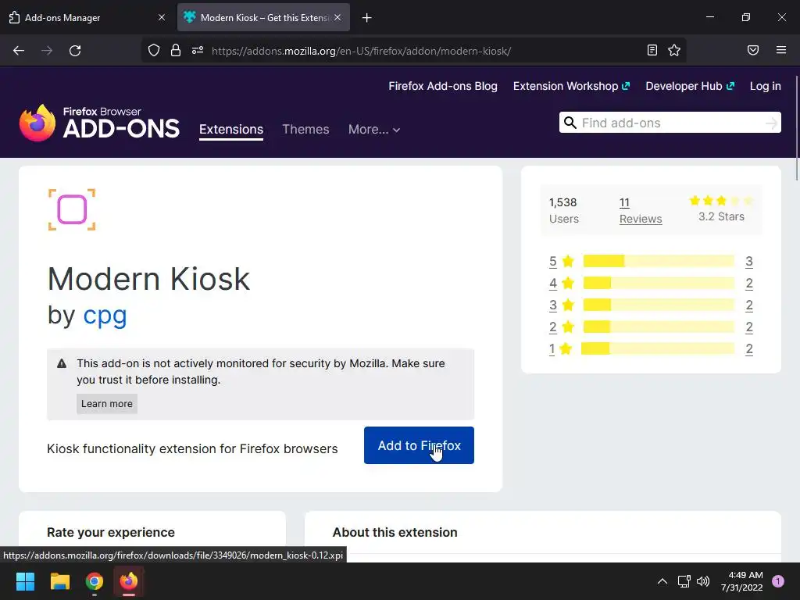Open the volume speaker tray icon
Image resolution: width=800 pixels, height=600 pixels.
tap(703, 581)
